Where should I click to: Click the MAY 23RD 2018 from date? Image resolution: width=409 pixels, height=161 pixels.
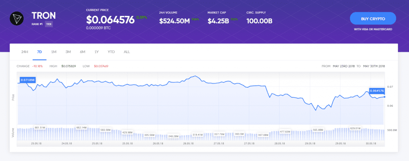pos(343,66)
